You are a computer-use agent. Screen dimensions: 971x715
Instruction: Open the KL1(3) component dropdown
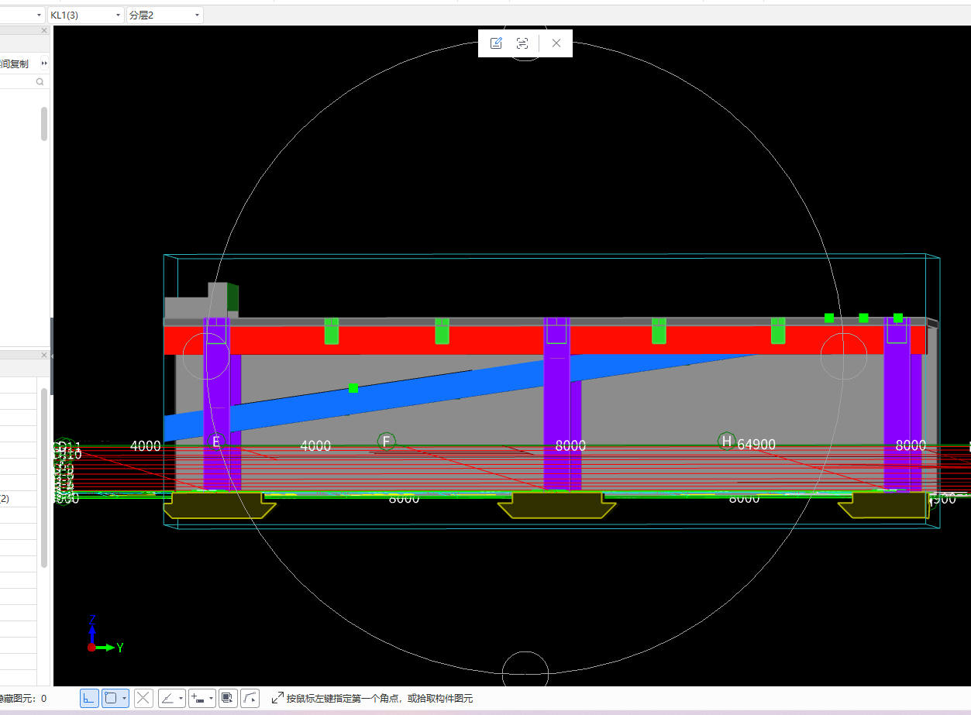tap(85, 15)
